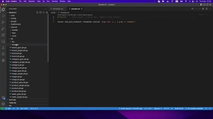Open the Go menu

pyautogui.click(x=44, y=1)
